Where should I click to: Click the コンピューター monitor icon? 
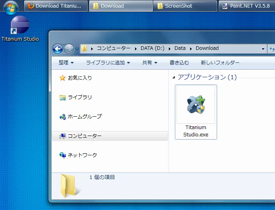point(62,136)
